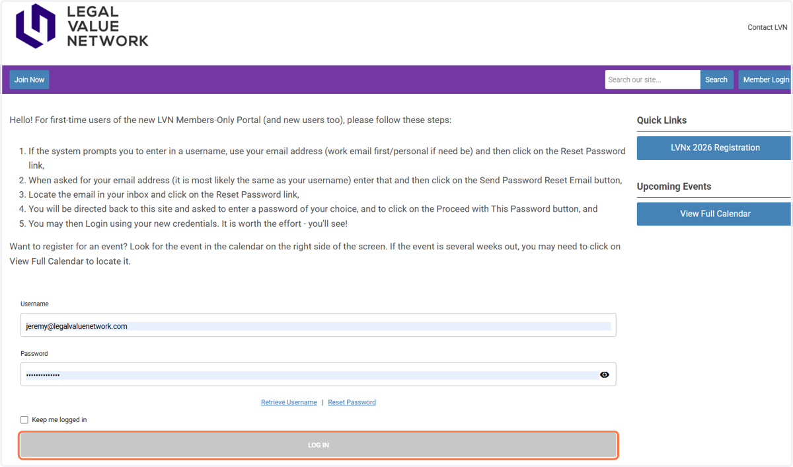Click into the Username input field

318,325
